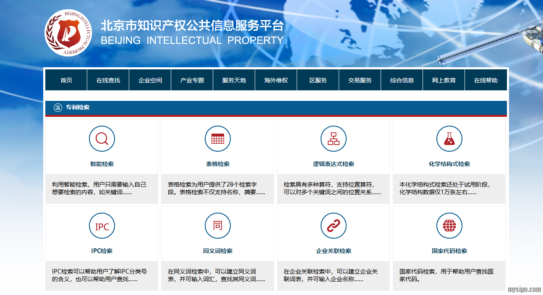Image resolution: width=543 pixels, height=295 pixels.
Task: Open the globe icon for 国家代码检索
Action: click(449, 226)
